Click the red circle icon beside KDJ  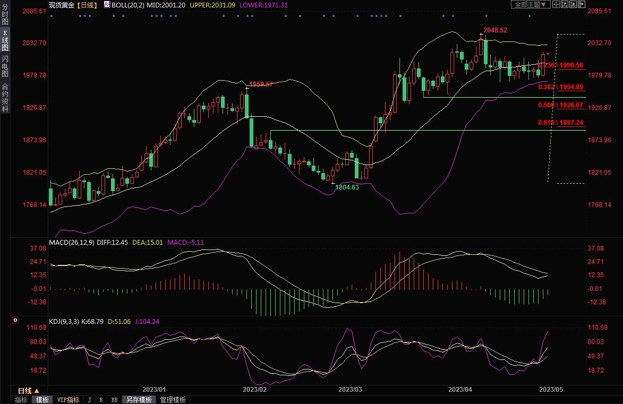pyautogui.click(x=15, y=321)
